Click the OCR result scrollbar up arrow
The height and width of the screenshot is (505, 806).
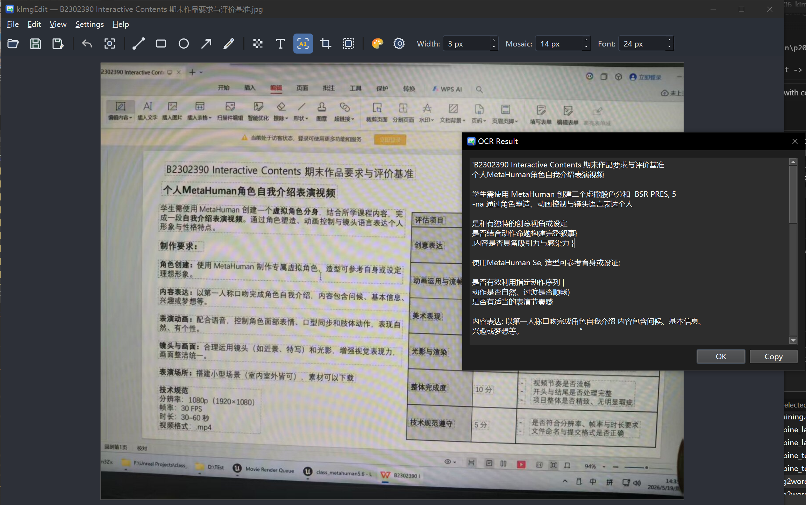[x=793, y=162]
